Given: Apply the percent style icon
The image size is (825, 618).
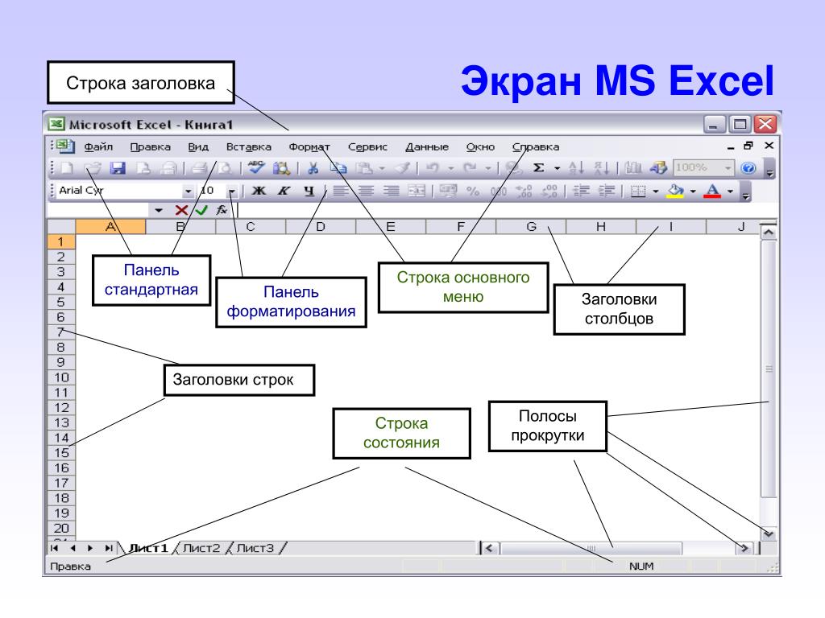Looking at the screenshot, I should click(473, 192).
